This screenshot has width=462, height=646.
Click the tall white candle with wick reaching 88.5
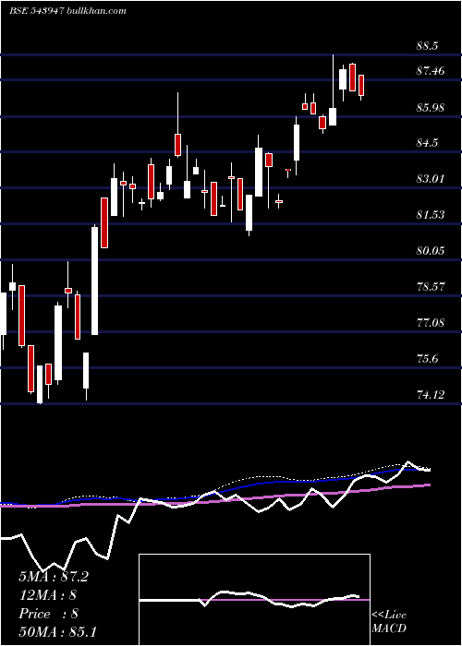coord(333,90)
